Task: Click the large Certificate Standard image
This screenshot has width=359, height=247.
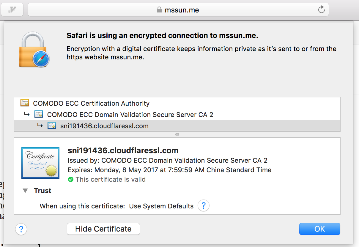Action: pos(40,163)
